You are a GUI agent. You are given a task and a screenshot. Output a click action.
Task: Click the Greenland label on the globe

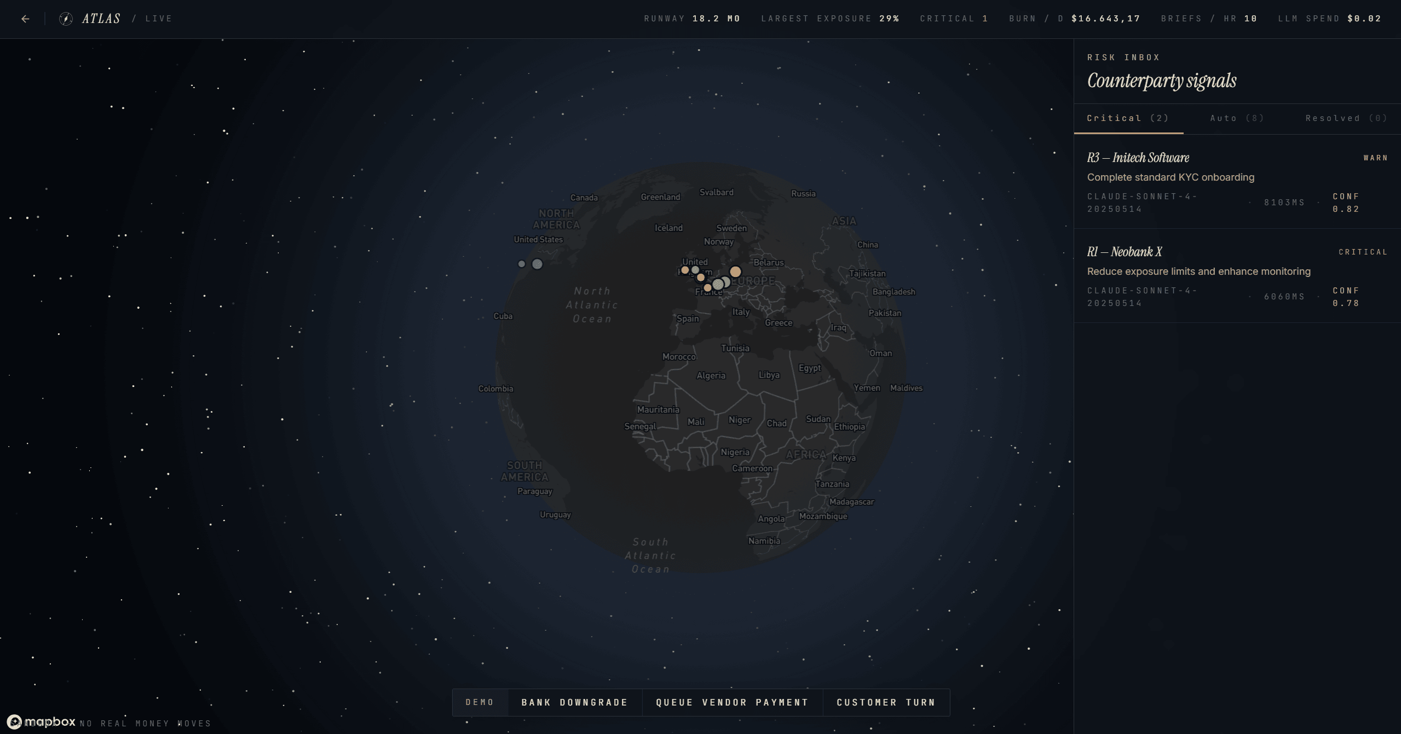coord(660,197)
